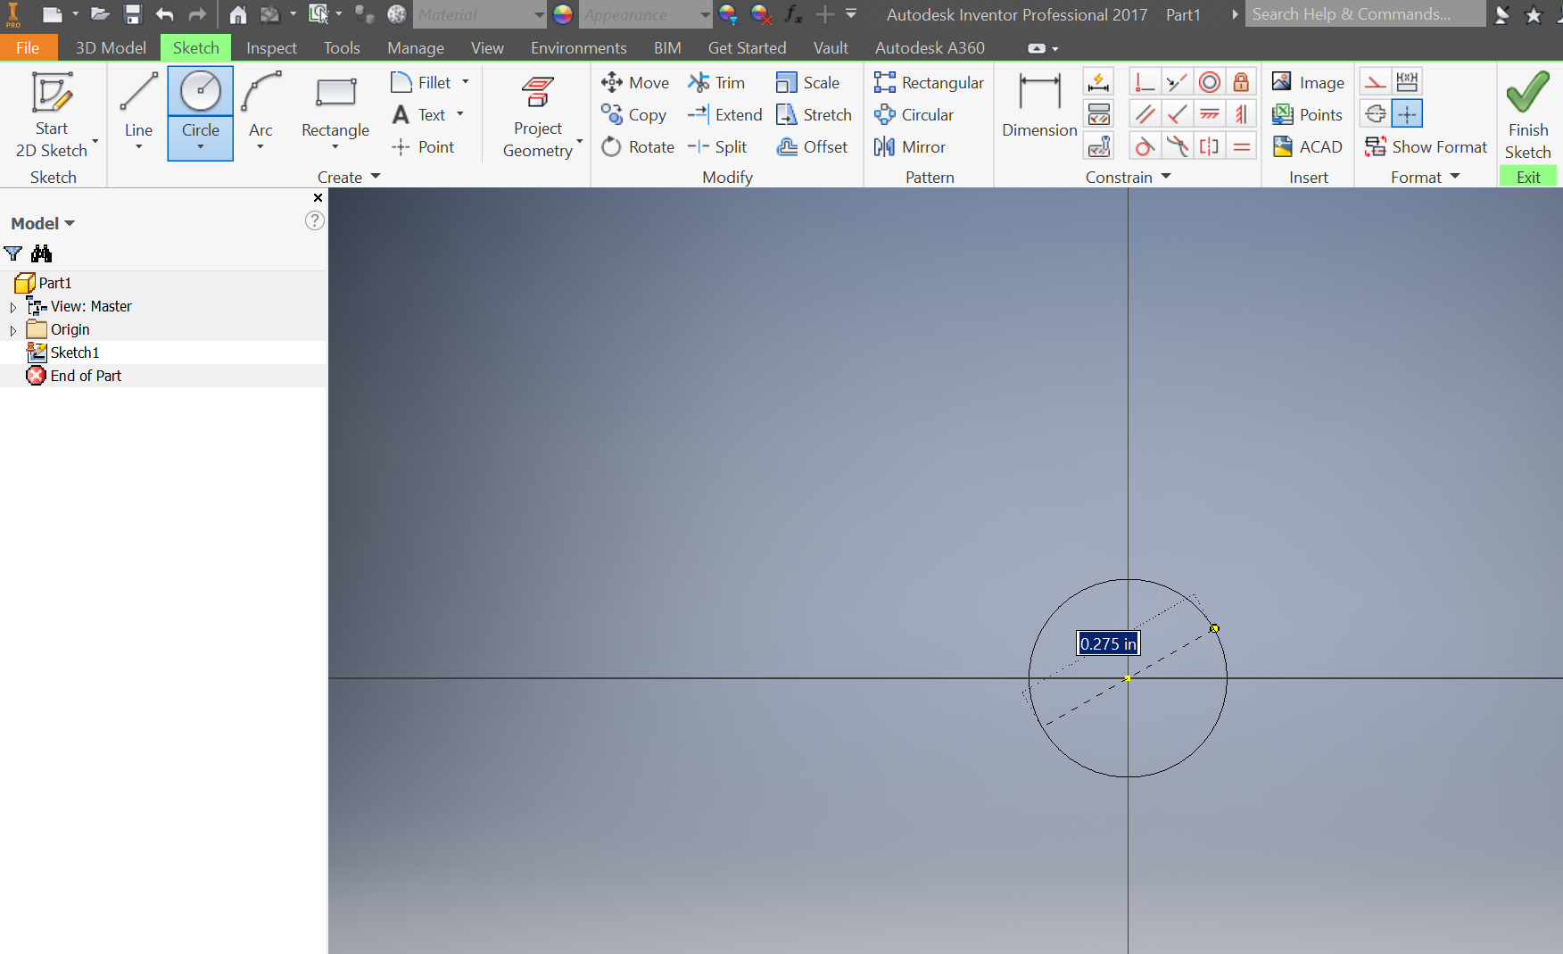
Task: Click the Automatic Dimensions and Constraints icon
Action: pos(1099,82)
